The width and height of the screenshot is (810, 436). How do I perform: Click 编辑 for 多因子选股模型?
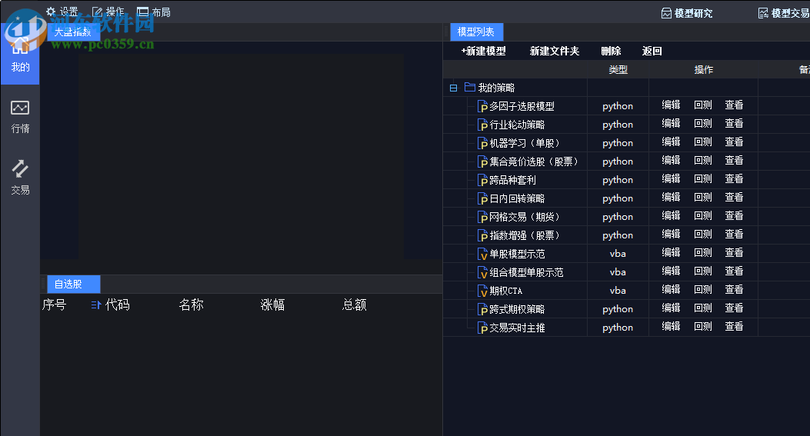coord(671,105)
